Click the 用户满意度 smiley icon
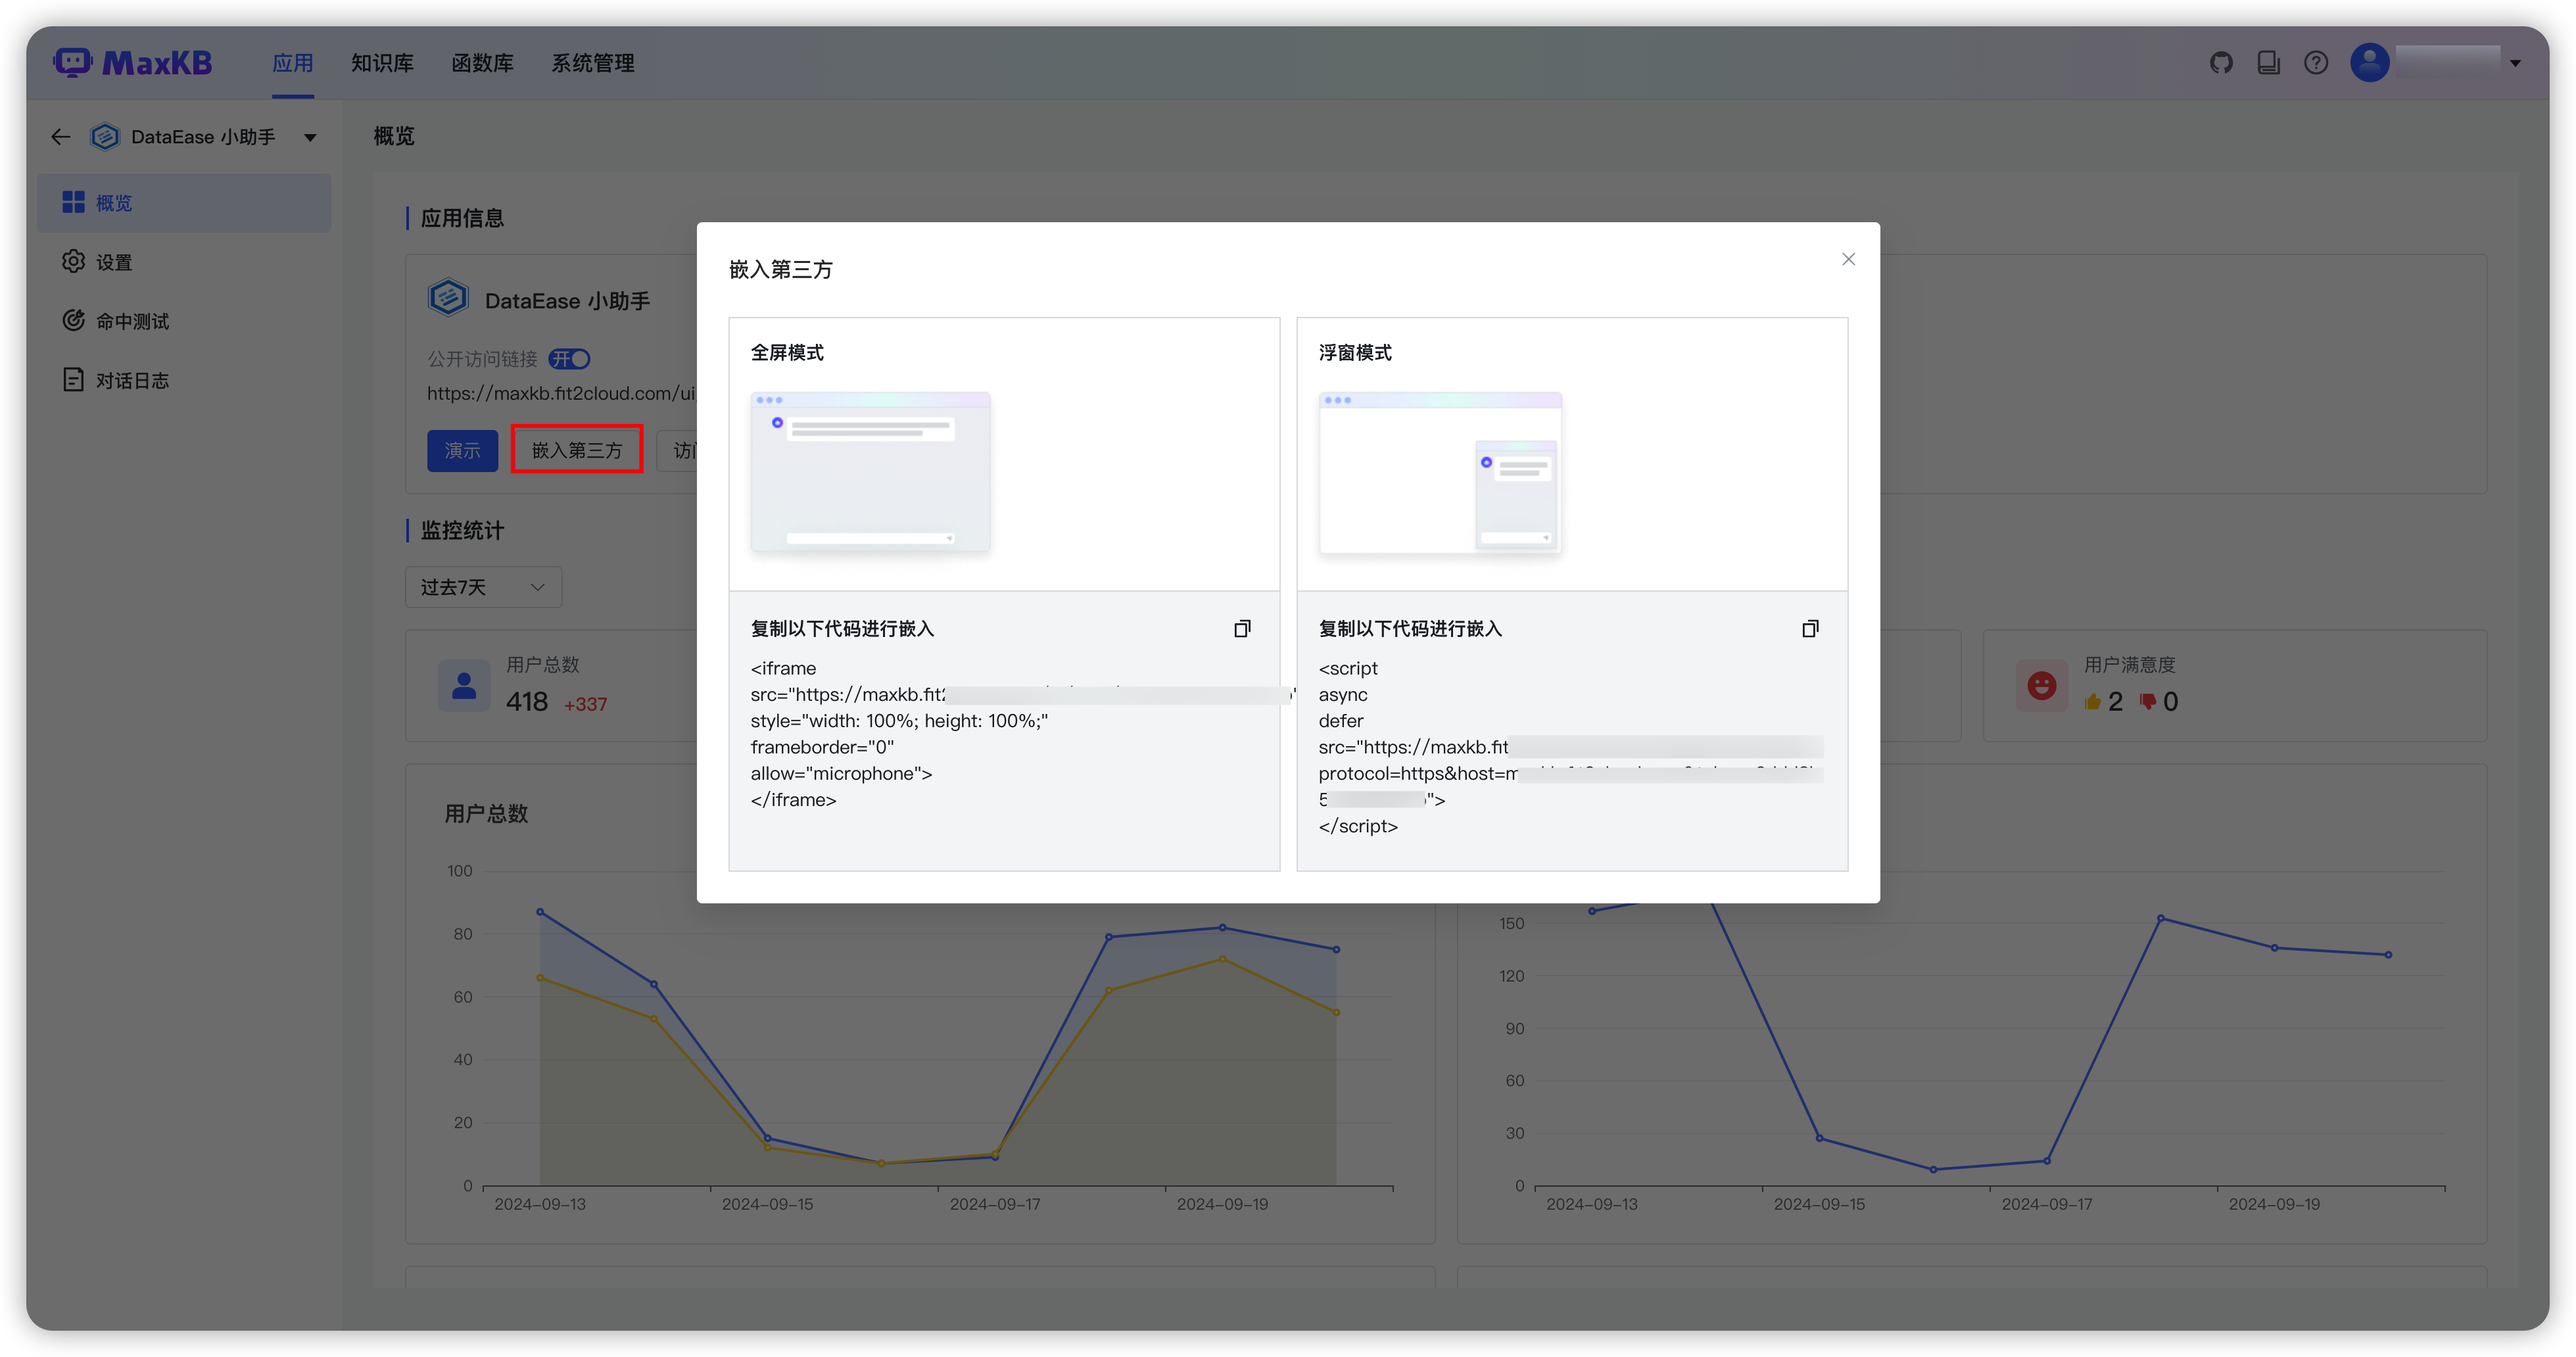This screenshot has height=1357, width=2576. pos(2041,686)
